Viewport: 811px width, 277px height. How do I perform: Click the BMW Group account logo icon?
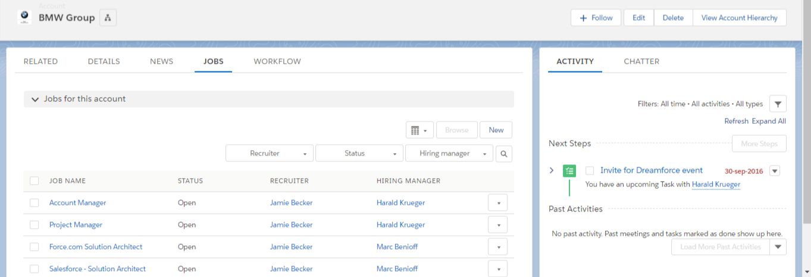(x=24, y=17)
